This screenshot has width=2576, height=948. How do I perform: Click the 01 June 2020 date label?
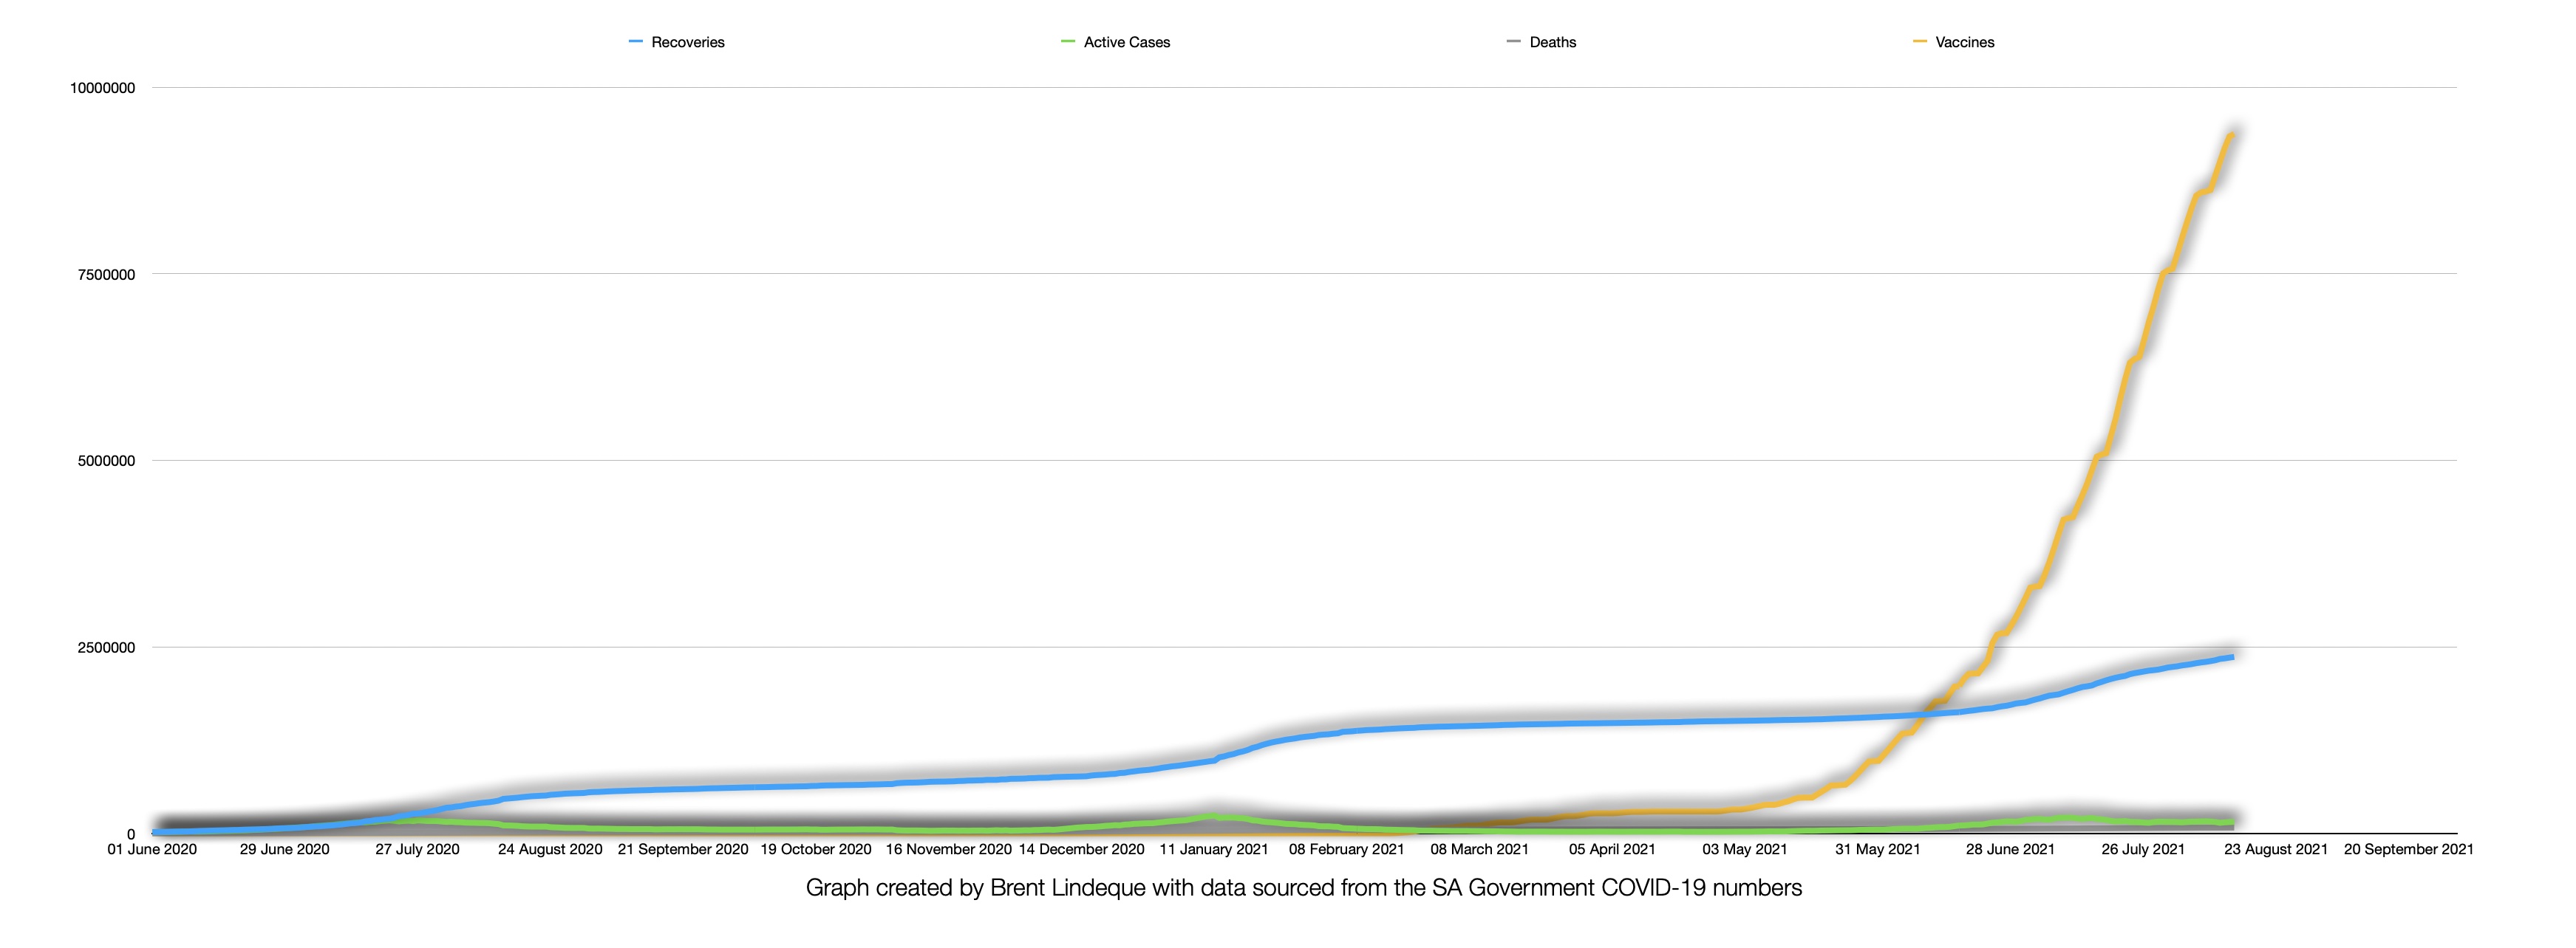point(152,849)
